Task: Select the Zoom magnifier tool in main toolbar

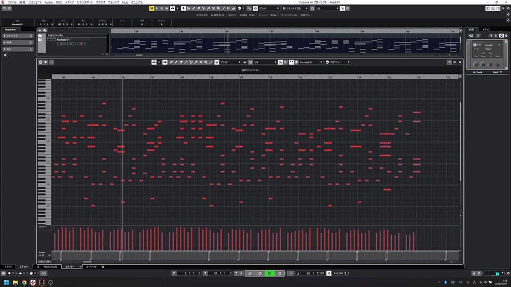Action: pyautogui.click(x=218, y=8)
